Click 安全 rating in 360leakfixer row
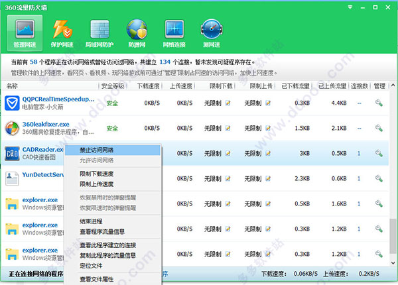 pos(112,129)
